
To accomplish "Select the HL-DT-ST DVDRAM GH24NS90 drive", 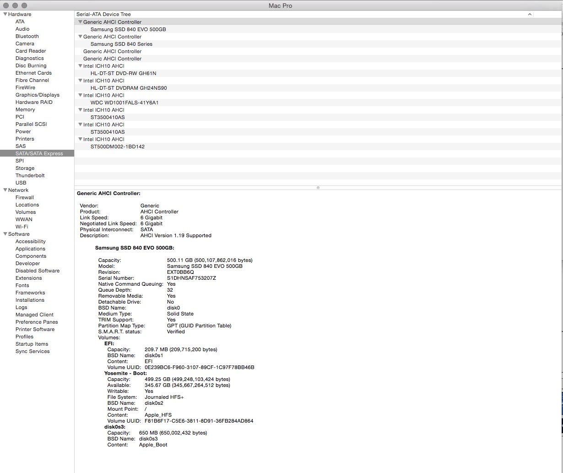I will click(x=129, y=88).
